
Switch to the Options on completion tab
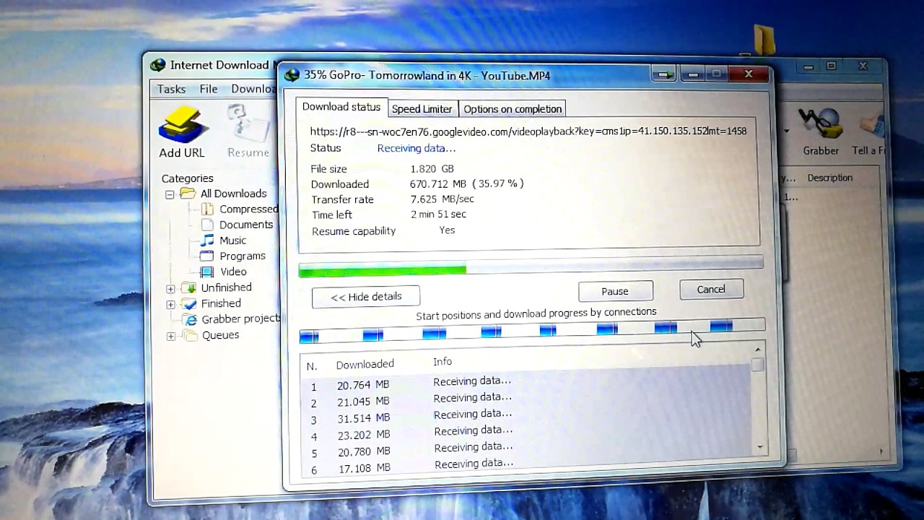point(513,109)
